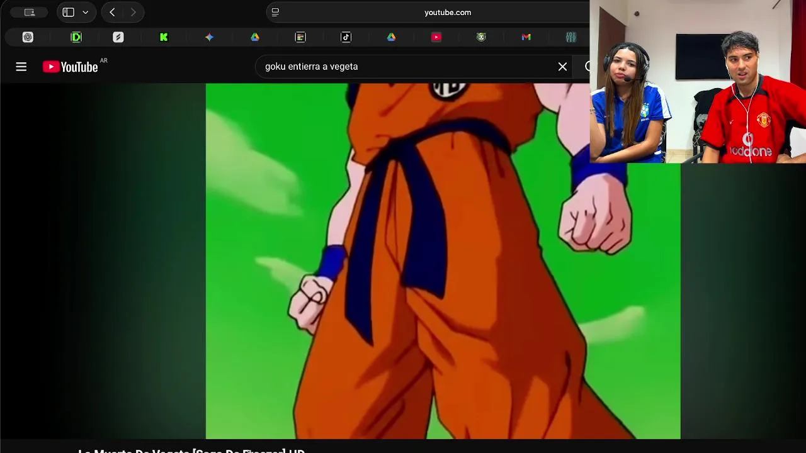806x453 pixels.
Task: Open the green D favorite tab
Action: (76, 37)
